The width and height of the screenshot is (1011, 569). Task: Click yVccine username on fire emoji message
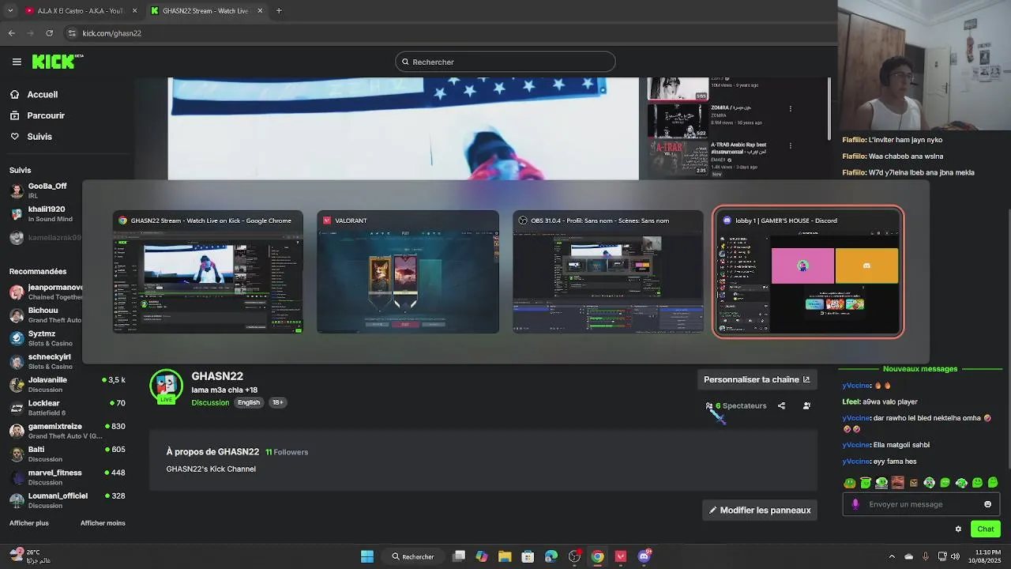(856, 386)
